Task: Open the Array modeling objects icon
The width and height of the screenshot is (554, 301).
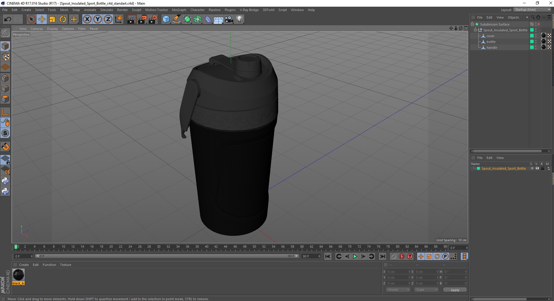Action: (198, 19)
